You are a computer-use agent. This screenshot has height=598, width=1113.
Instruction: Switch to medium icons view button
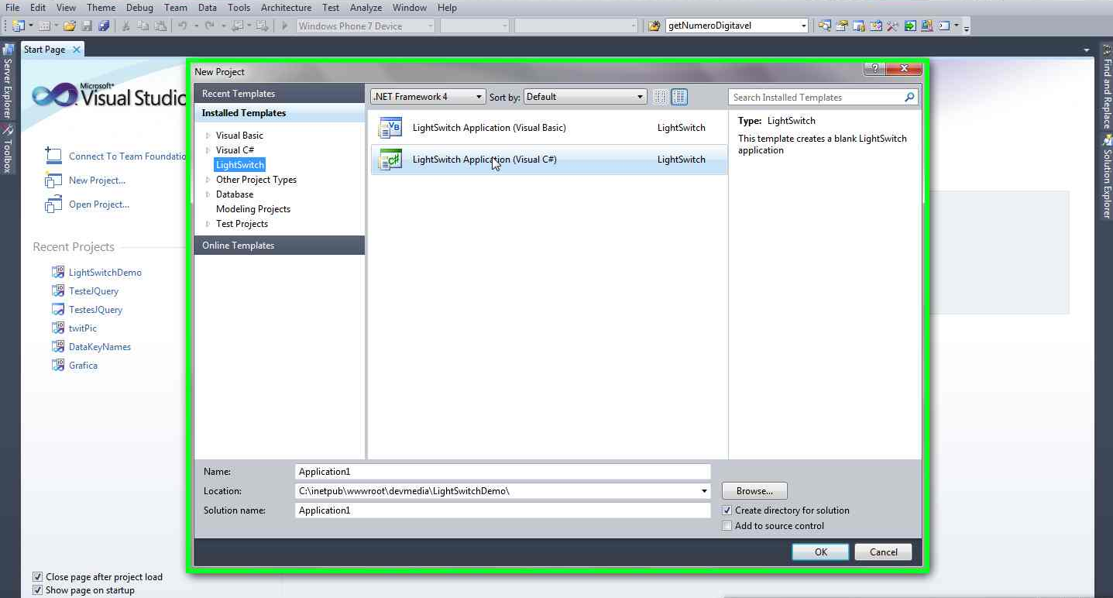pyautogui.click(x=679, y=97)
